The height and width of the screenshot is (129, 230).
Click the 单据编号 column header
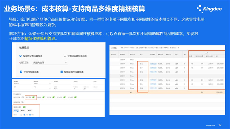153,54
